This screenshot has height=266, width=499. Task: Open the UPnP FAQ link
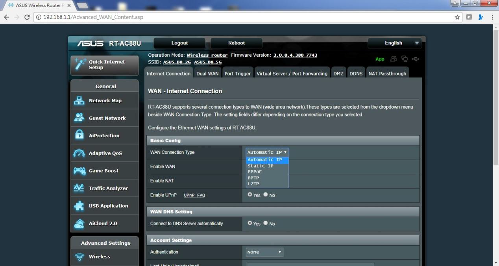coord(194,195)
